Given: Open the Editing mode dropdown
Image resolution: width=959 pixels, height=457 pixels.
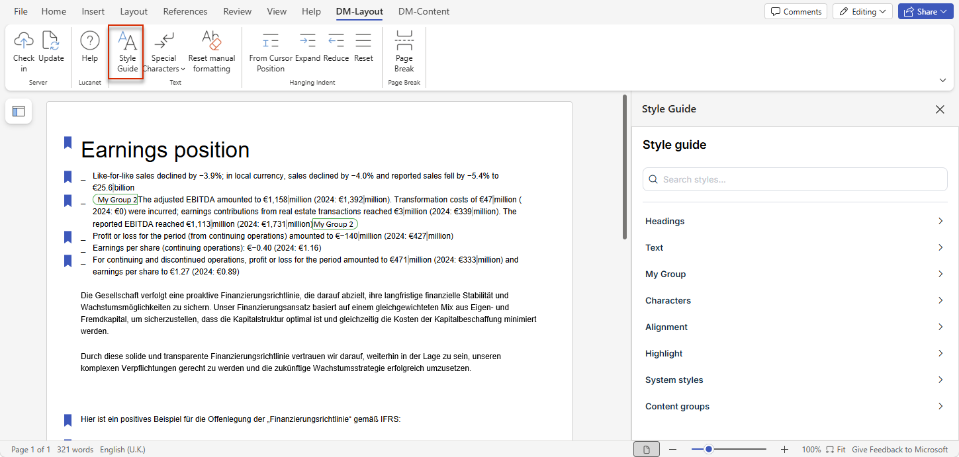Looking at the screenshot, I should [862, 11].
